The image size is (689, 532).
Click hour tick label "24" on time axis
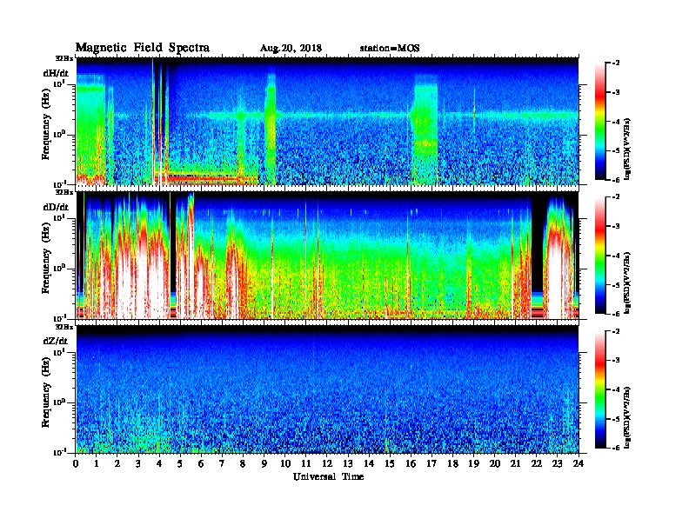tap(579, 464)
